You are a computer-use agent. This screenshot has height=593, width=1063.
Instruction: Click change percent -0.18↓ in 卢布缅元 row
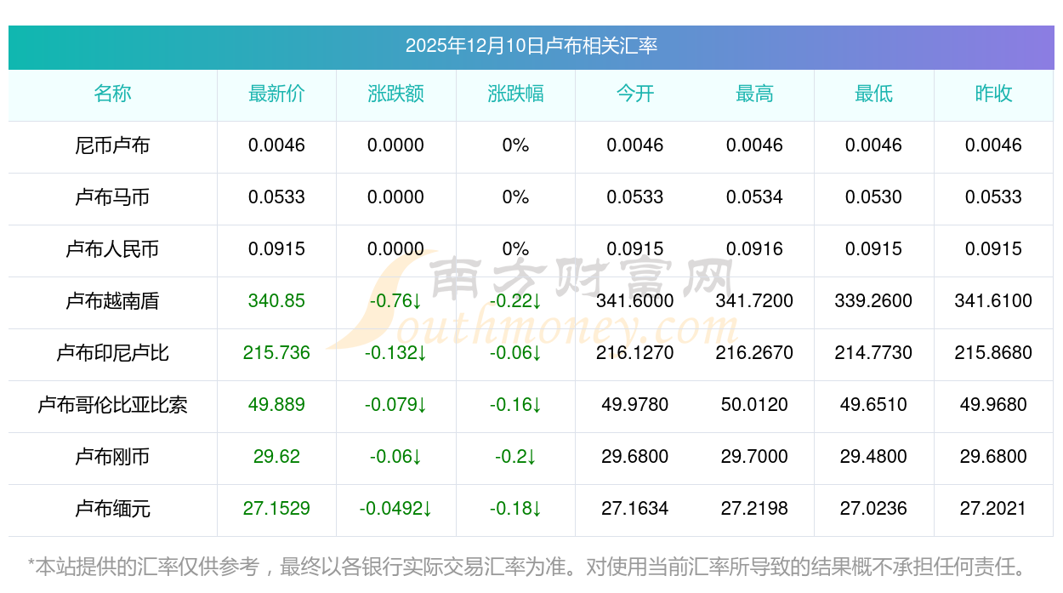click(x=515, y=509)
